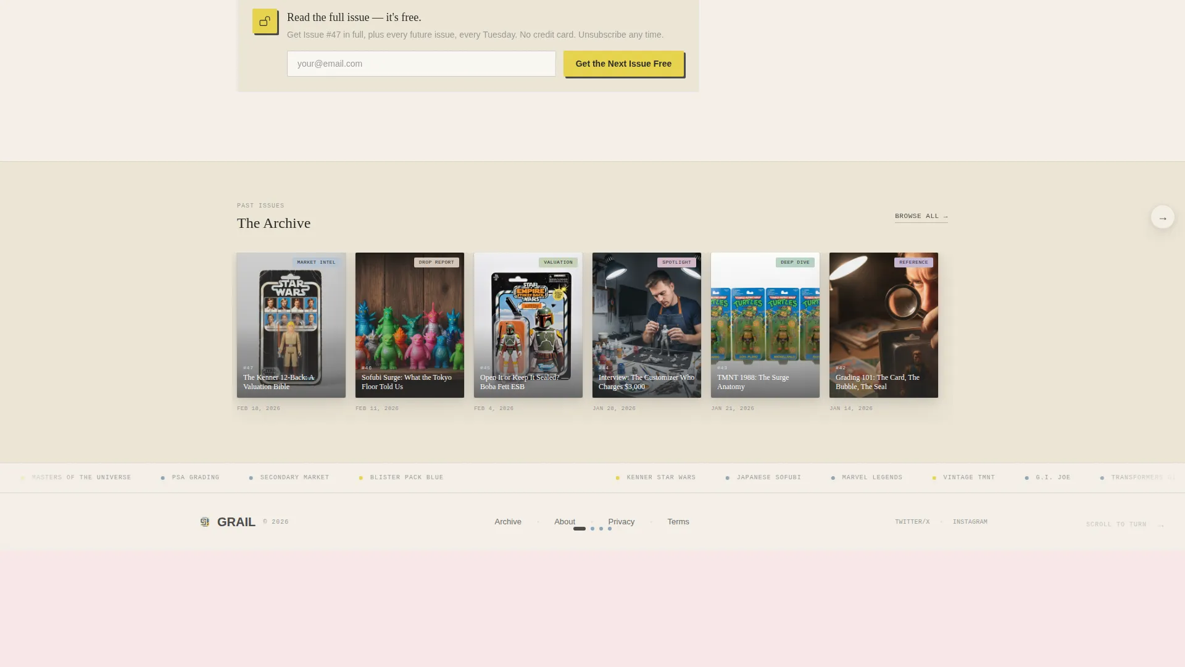
Task: Click the Feb 11, 2026 date label
Action: click(x=377, y=408)
